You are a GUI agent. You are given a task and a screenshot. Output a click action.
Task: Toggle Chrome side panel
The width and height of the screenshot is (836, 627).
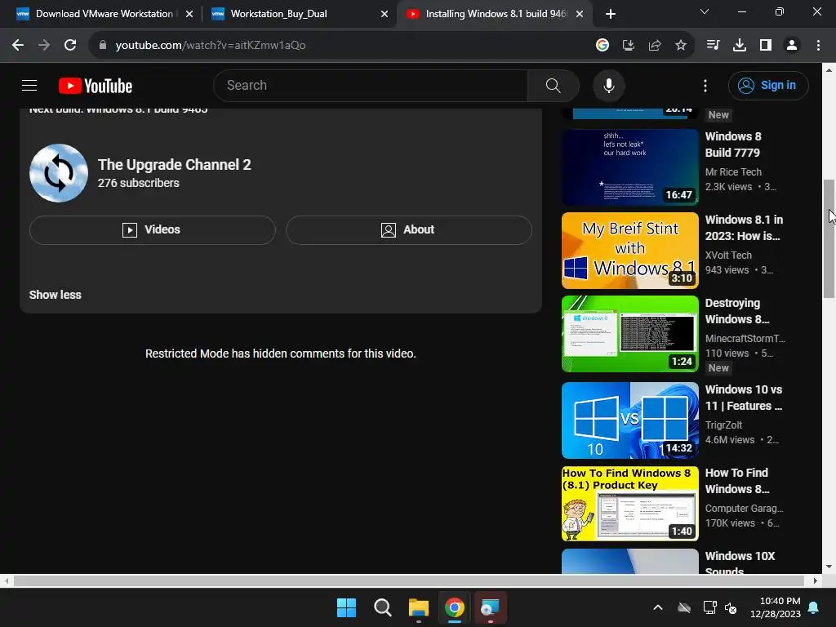click(765, 46)
